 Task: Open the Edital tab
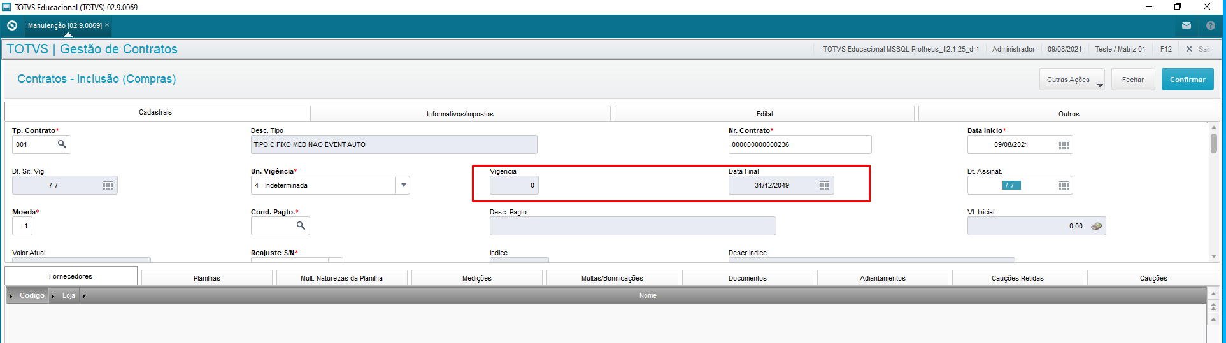tap(764, 114)
